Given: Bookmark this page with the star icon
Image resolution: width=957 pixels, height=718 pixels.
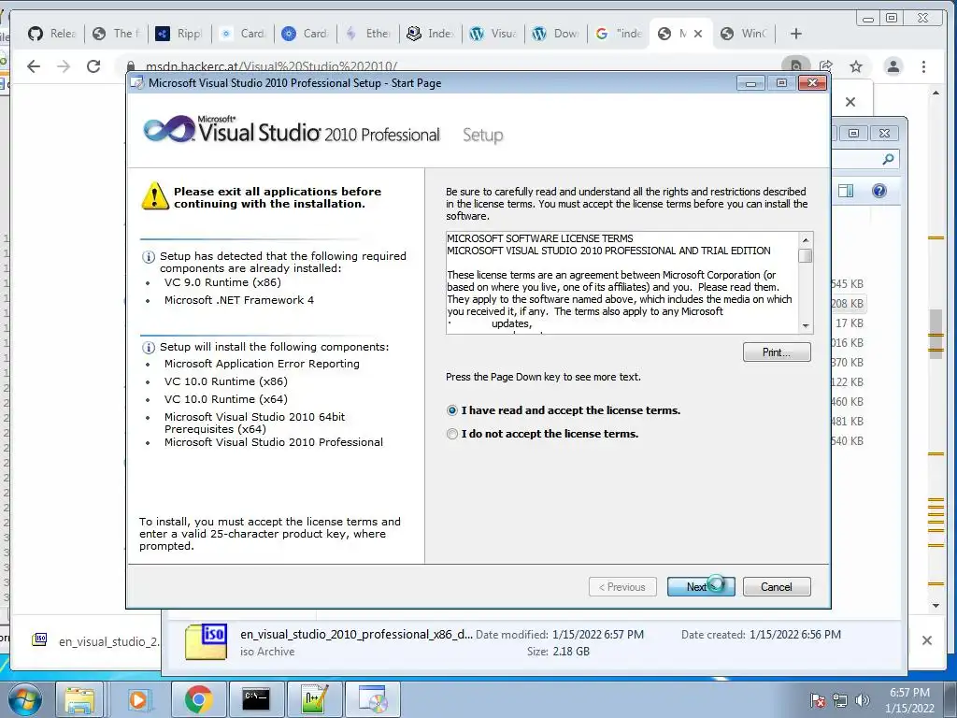Looking at the screenshot, I should (x=856, y=66).
